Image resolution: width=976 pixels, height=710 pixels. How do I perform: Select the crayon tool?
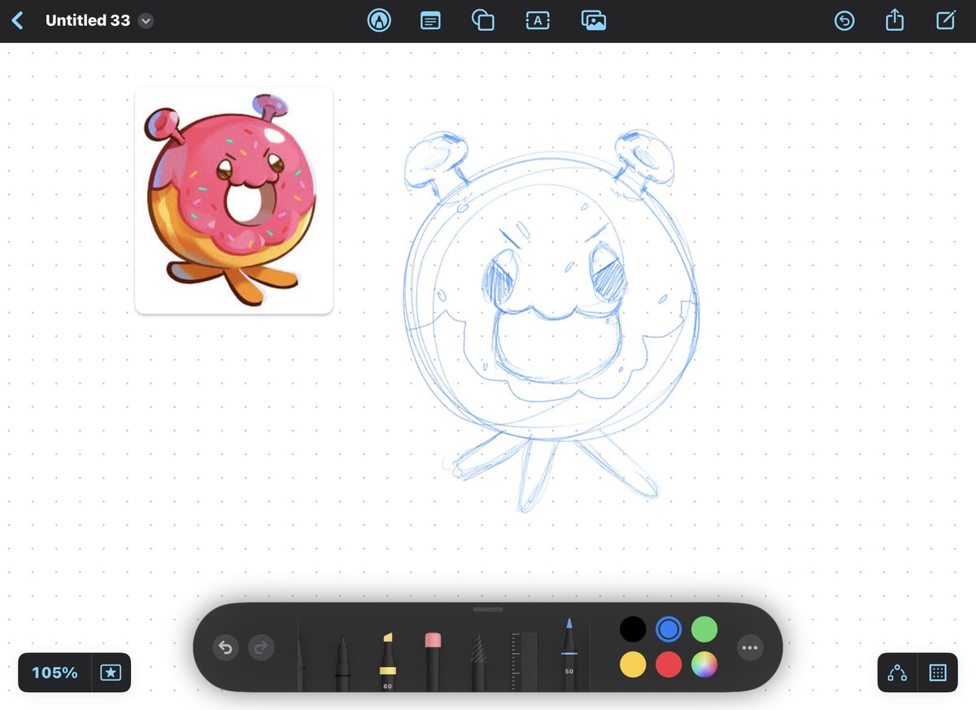(x=479, y=662)
